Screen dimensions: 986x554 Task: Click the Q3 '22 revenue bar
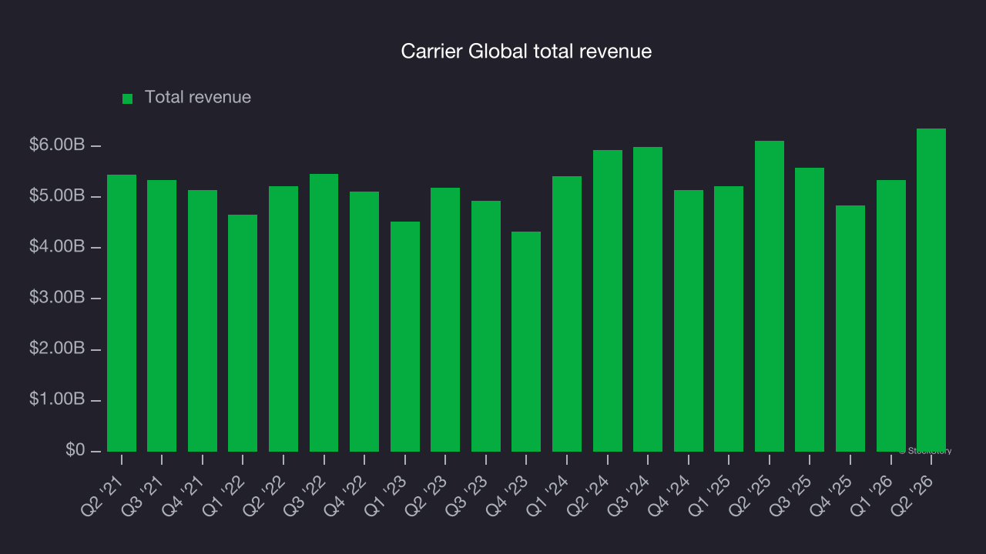324,312
